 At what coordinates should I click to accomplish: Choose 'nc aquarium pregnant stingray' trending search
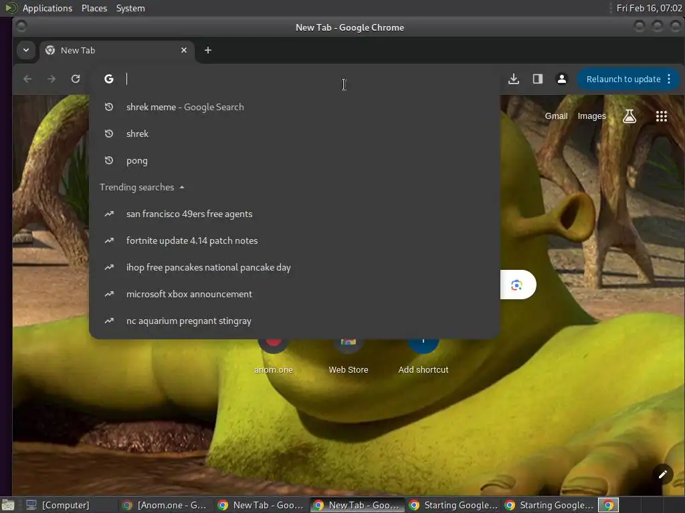click(294, 321)
